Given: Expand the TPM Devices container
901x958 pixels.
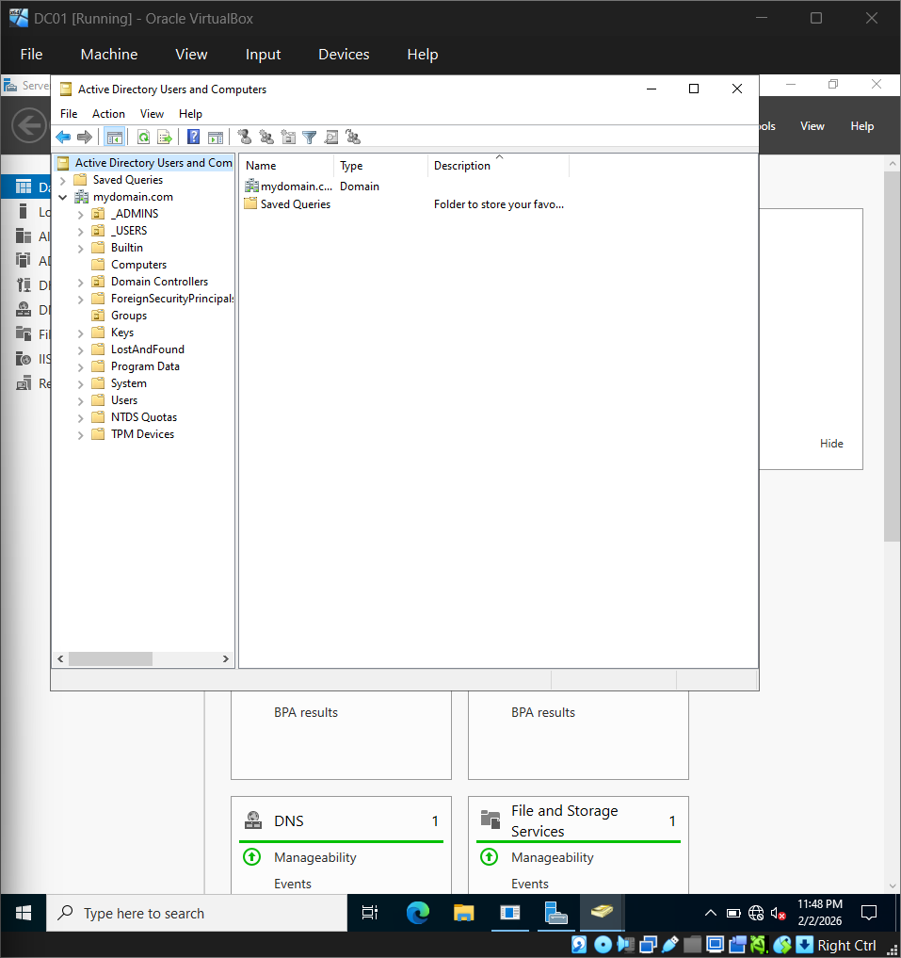Looking at the screenshot, I should (x=81, y=435).
